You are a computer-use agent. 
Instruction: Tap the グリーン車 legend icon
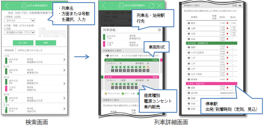123,93
